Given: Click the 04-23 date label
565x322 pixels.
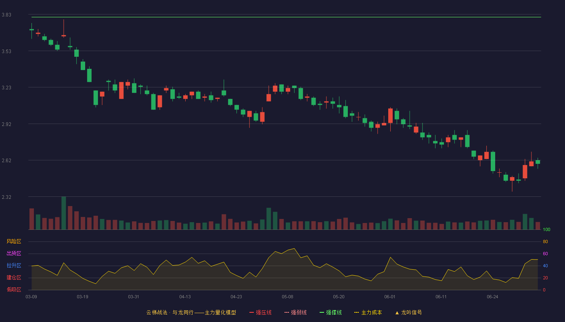Looking at the screenshot, I should (x=236, y=297).
